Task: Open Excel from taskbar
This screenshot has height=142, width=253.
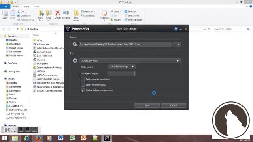Action: [x=72, y=138]
